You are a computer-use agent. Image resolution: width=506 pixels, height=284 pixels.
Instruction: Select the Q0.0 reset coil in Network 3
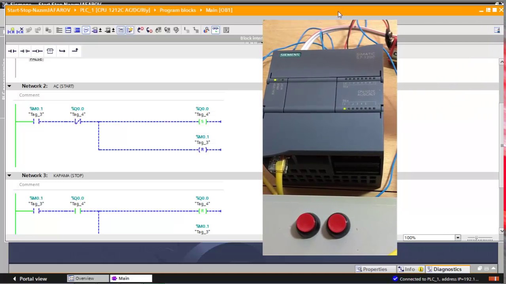(x=202, y=211)
